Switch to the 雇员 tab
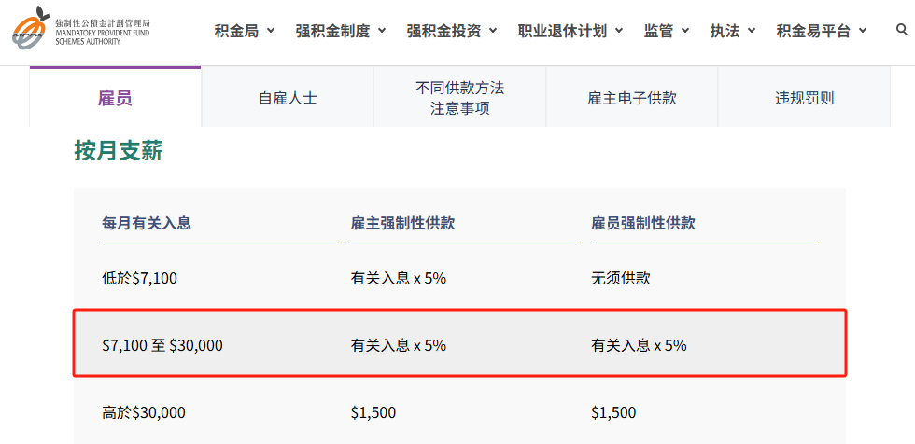The image size is (915, 444). tap(115, 98)
